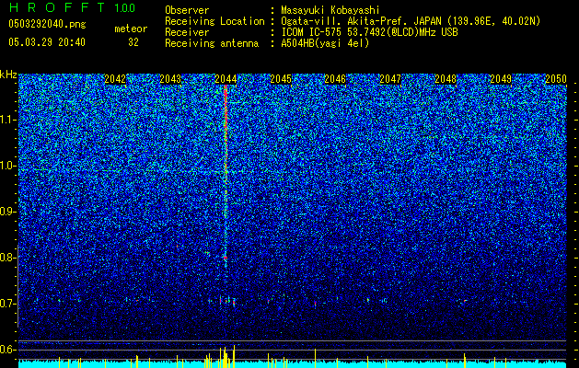Click the 0.8 kHz axis label
The width and height of the screenshot is (579, 368).
tap(8, 258)
